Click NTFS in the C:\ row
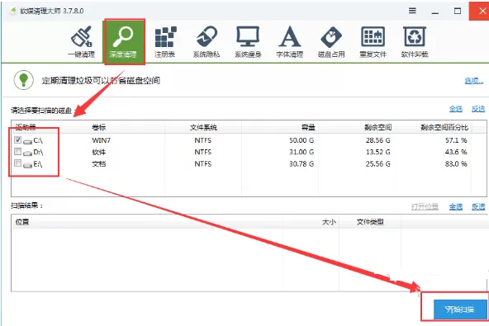Viewport: 489px width, 326px height. [x=203, y=140]
